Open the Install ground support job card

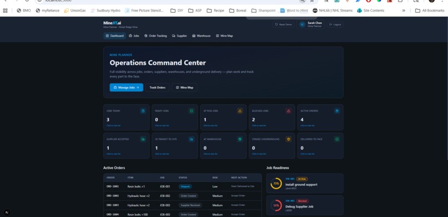click(x=305, y=183)
